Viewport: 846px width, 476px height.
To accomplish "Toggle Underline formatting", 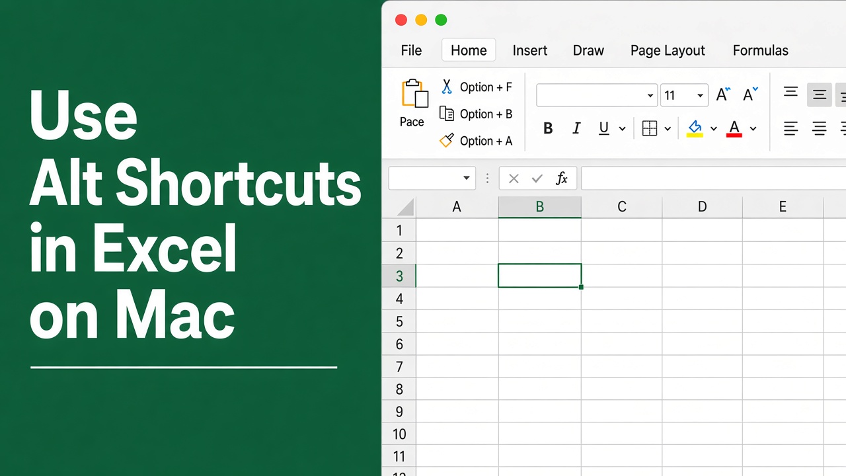I will pos(603,129).
